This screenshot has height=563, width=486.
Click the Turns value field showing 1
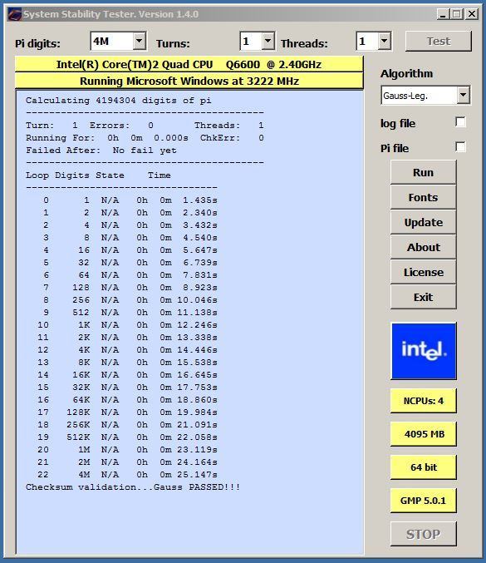click(251, 42)
